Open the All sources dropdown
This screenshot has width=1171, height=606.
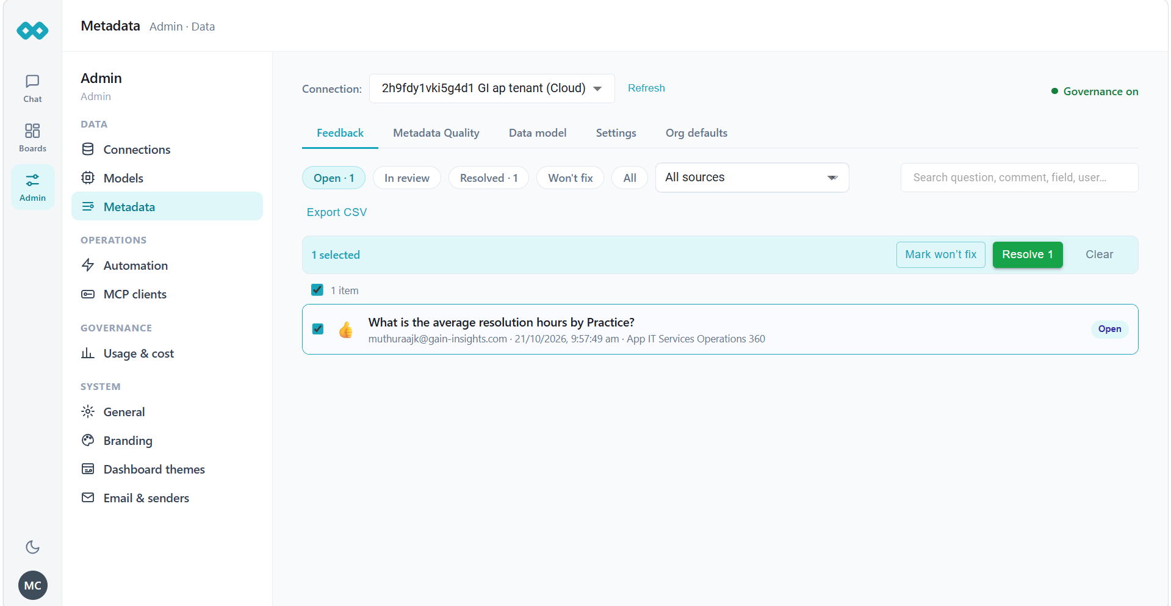point(752,178)
